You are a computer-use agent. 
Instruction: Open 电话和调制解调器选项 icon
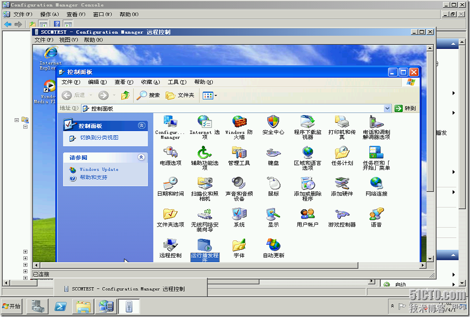(x=377, y=127)
